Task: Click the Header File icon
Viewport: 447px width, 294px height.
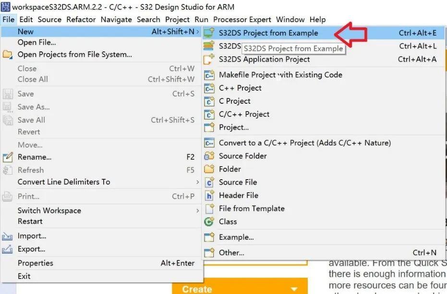Action: click(x=209, y=196)
